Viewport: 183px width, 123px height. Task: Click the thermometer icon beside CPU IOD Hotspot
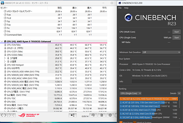(5, 65)
